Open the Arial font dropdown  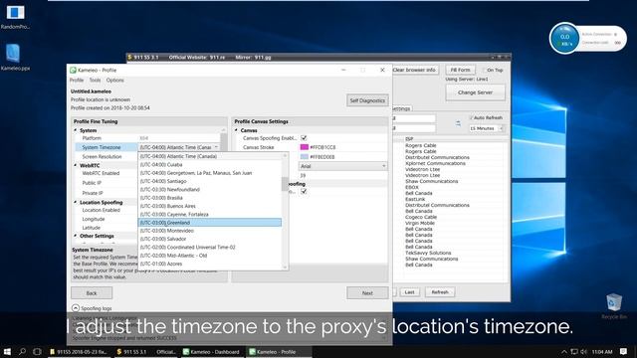click(342, 166)
